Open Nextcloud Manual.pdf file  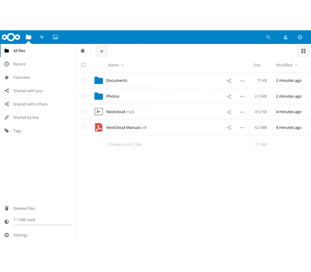coord(126,127)
